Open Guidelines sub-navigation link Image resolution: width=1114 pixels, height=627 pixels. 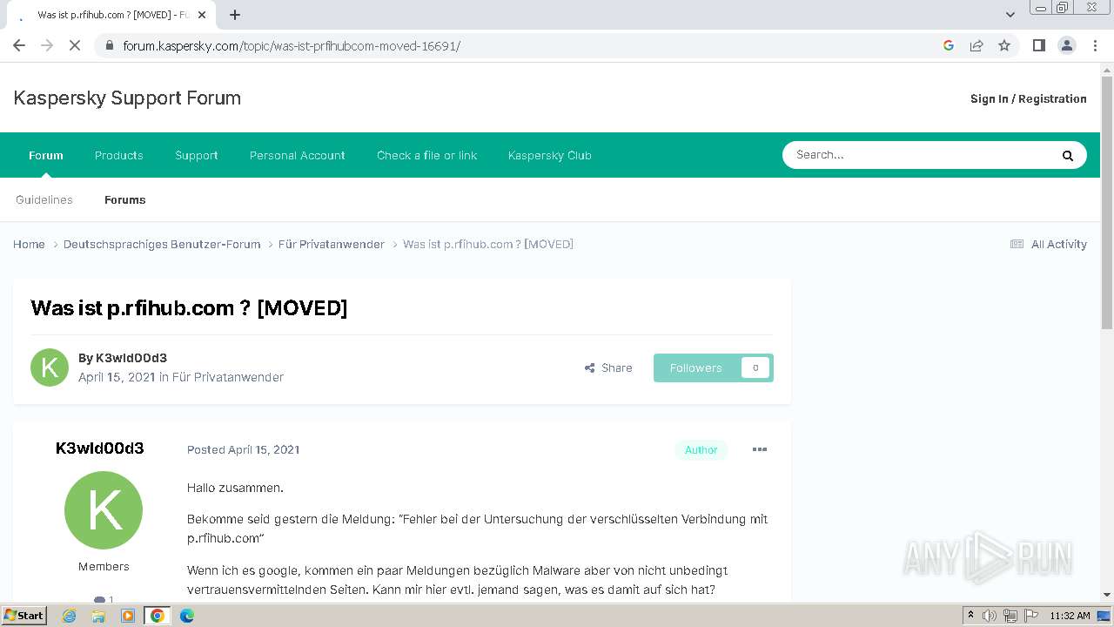click(44, 199)
